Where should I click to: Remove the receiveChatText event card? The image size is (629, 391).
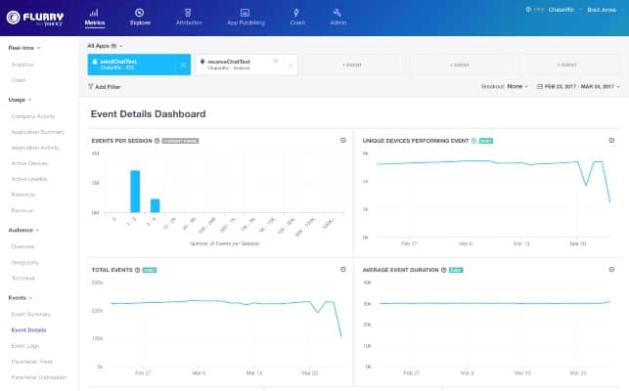click(291, 65)
